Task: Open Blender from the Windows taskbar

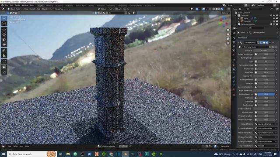Action: 125,154
